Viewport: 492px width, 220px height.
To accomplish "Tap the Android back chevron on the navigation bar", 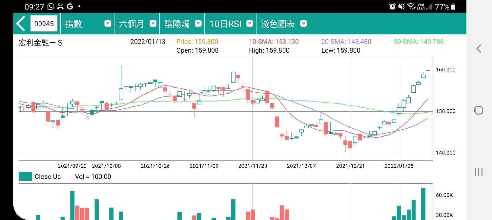I will click(x=479, y=49).
